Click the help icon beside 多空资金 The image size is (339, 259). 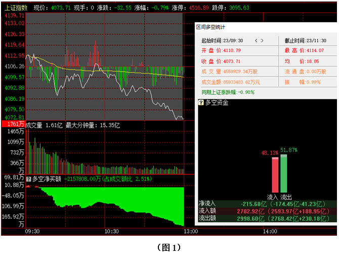pos(201,102)
